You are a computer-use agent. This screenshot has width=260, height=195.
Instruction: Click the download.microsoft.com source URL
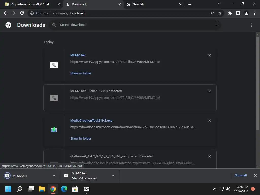click(133, 127)
